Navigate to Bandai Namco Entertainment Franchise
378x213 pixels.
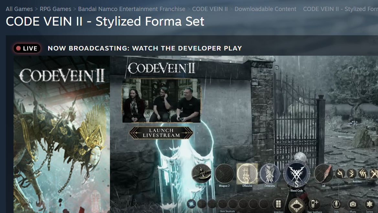(x=132, y=9)
